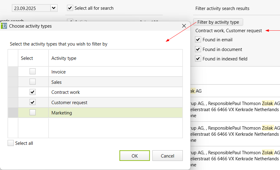Select the Marketing row header cell

click(x=13, y=113)
